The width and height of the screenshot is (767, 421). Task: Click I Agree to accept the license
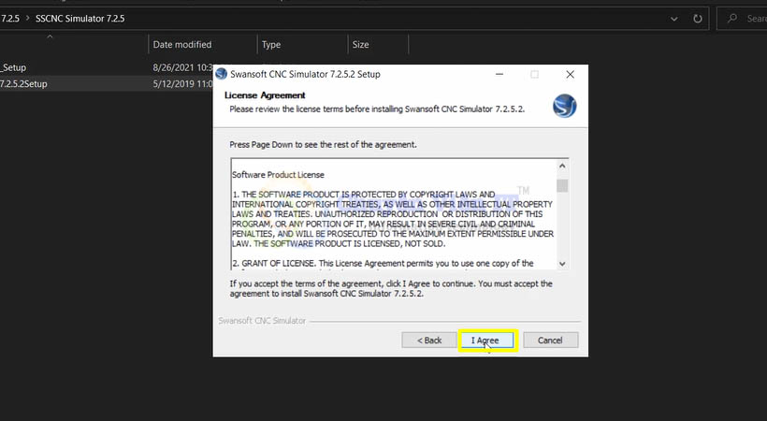tap(488, 340)
